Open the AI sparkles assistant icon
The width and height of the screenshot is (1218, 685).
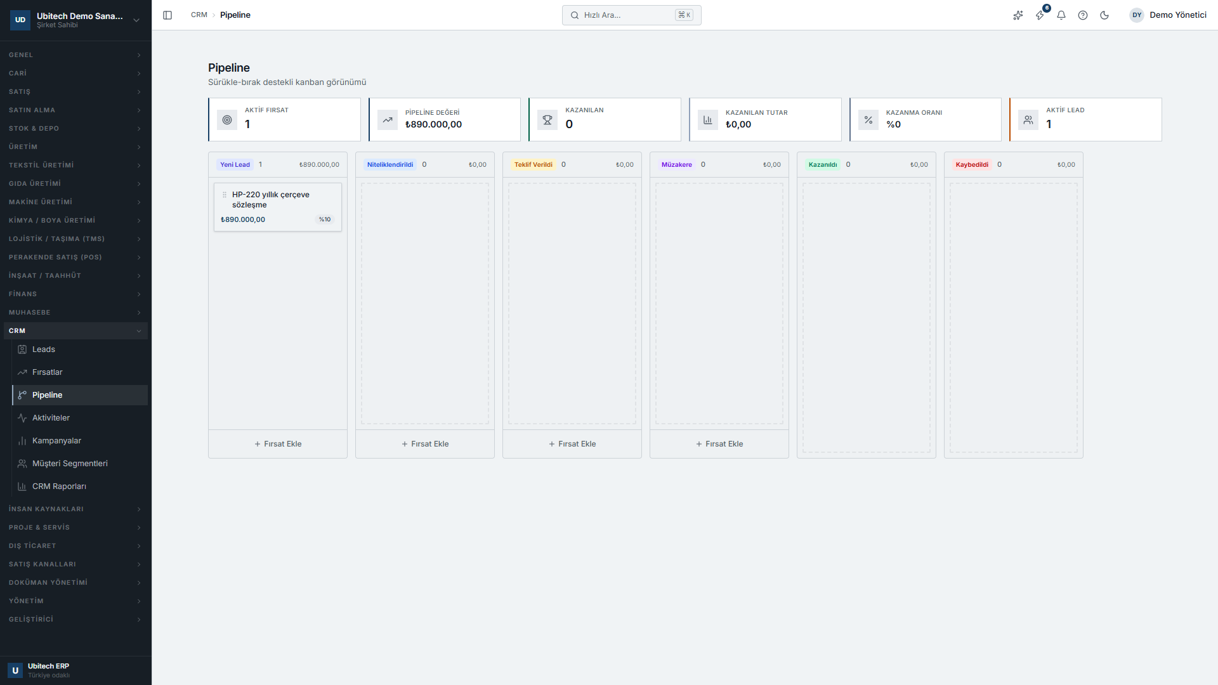point(1018,15)
